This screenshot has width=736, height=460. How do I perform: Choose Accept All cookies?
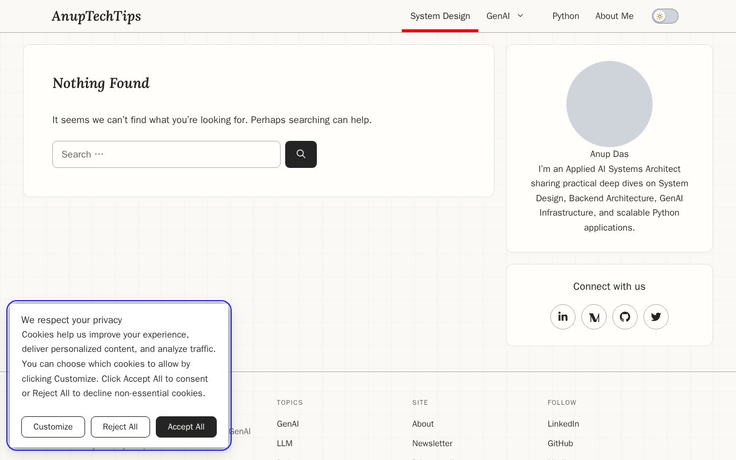pyautogui.click(x=186, y=427)
